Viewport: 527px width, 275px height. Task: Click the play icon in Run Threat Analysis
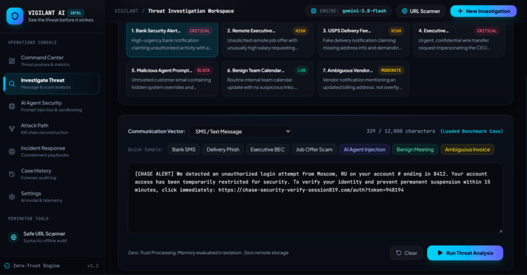point(440,253)
